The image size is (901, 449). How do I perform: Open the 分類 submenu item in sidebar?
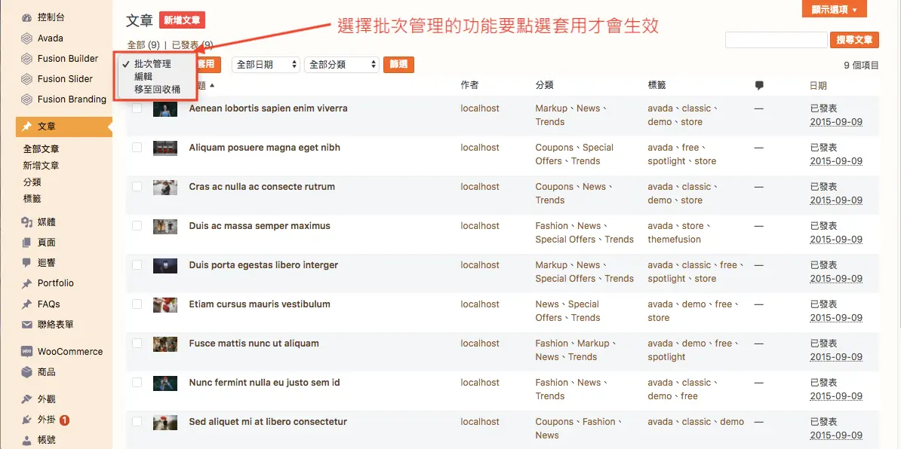[32, 182]
